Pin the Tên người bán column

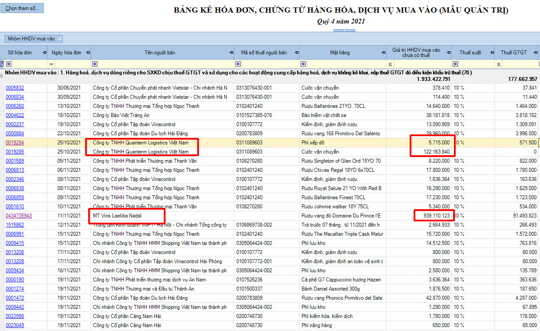point(231,53)
